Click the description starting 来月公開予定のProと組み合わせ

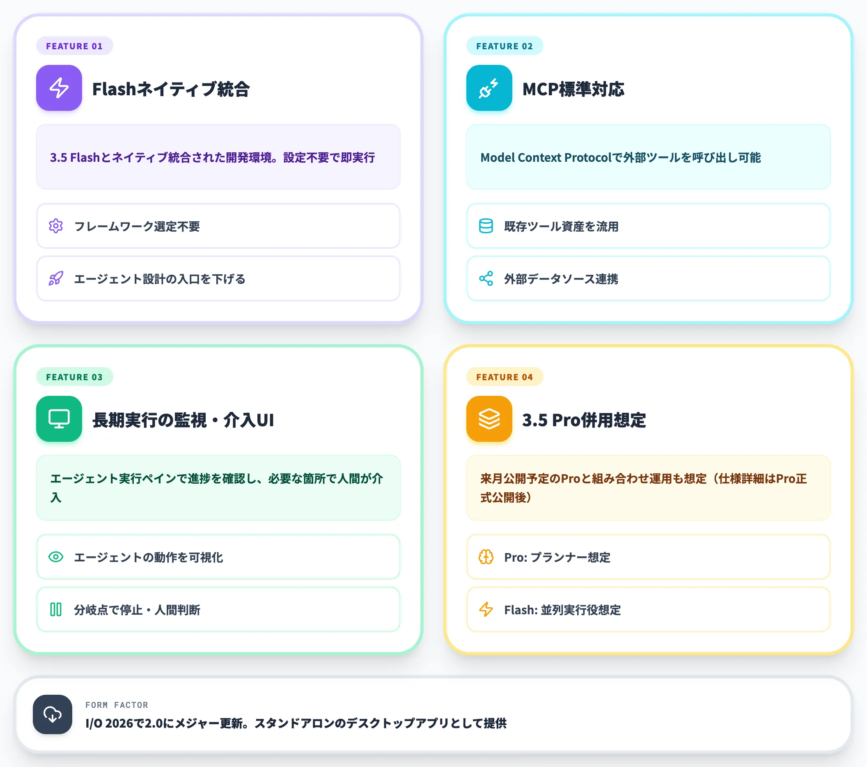pos(643,488)
